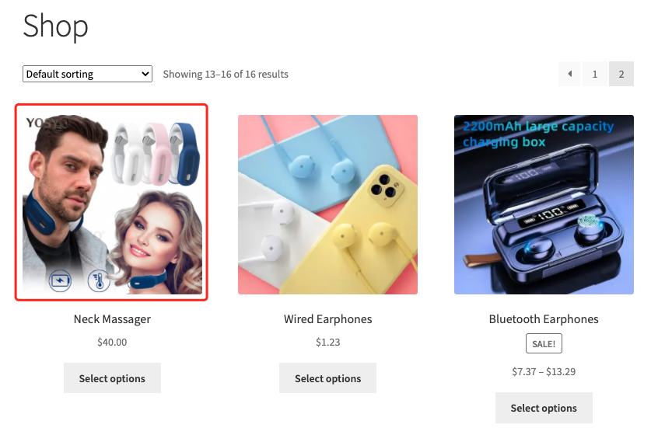Viewport: 651px width, 428px height.
Task: Click the Shop page heading
Action: coord(55,26)
